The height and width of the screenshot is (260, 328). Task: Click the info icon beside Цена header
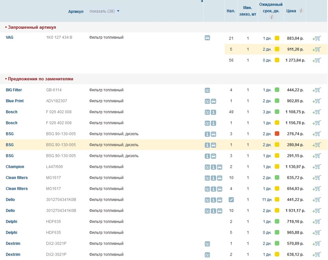(301, 11)
